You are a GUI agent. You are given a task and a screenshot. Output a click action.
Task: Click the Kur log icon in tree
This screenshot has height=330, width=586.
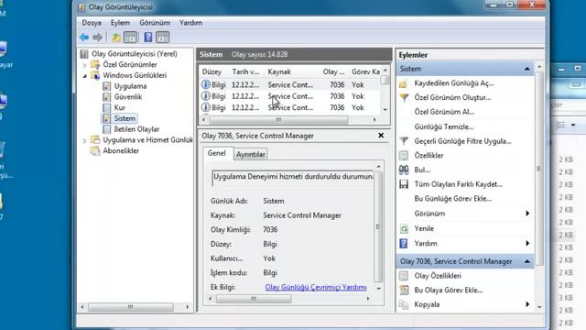pyautogui.click(x=107, y=108)
